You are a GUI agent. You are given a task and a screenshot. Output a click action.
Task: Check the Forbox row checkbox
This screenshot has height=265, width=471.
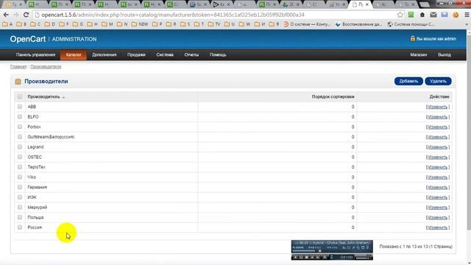[x=20, y=127]
